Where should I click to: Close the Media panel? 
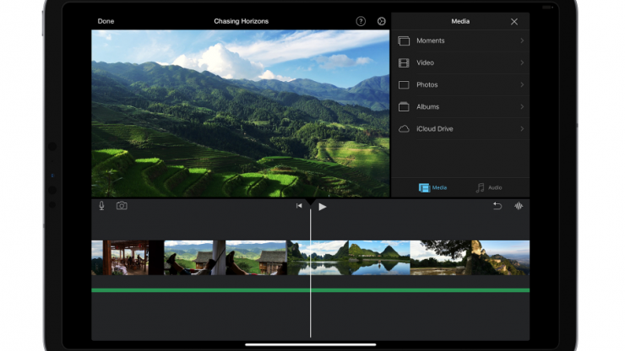click(x=514, y=21)
